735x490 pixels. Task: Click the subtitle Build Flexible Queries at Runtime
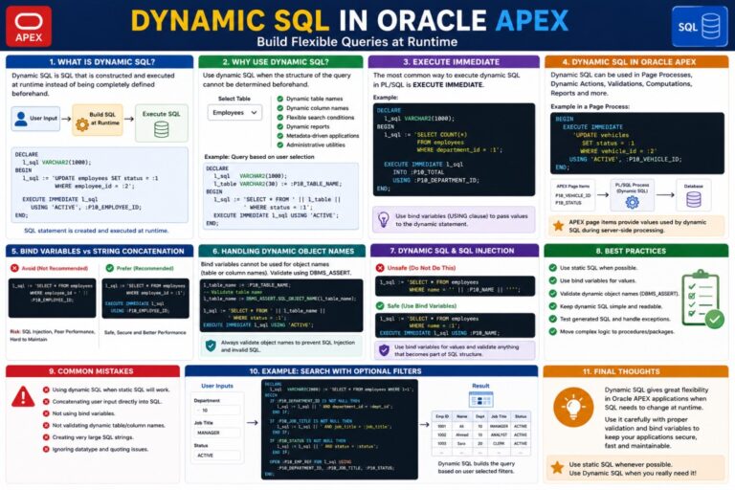357,42
